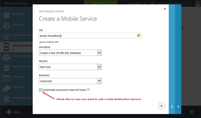Close the New Mobile Service dialog
The image size is (201, 118).
pyautogui.click(x=165, y=9)
